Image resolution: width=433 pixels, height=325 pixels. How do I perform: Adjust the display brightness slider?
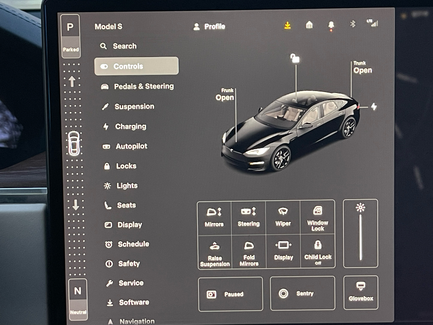[361, 237]
